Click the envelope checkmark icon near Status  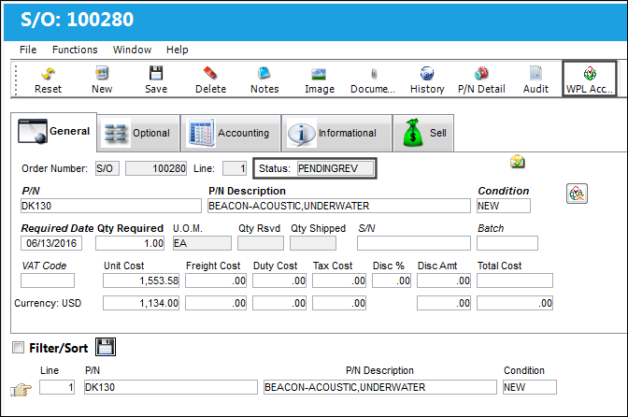517,162
